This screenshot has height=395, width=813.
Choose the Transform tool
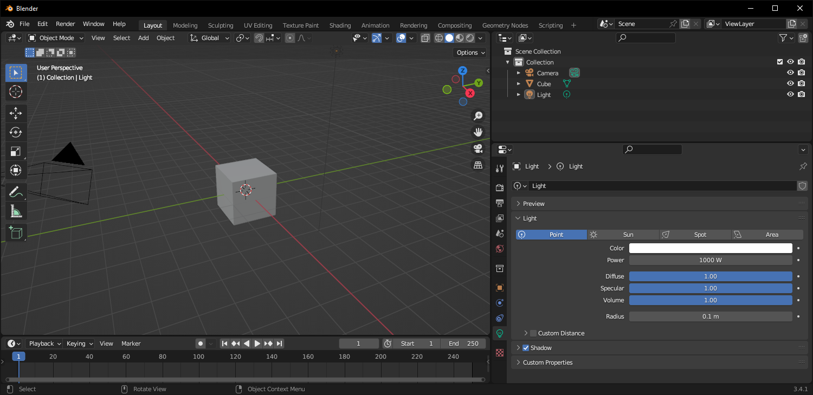point(16,170)
